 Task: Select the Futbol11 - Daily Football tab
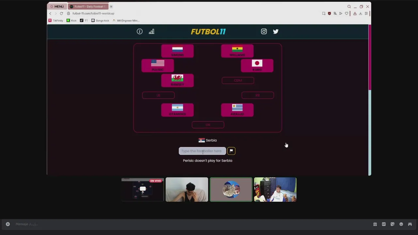(x=88, y=7)
